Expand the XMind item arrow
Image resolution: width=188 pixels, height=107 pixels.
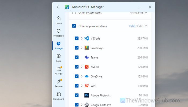tap(82, 67)
